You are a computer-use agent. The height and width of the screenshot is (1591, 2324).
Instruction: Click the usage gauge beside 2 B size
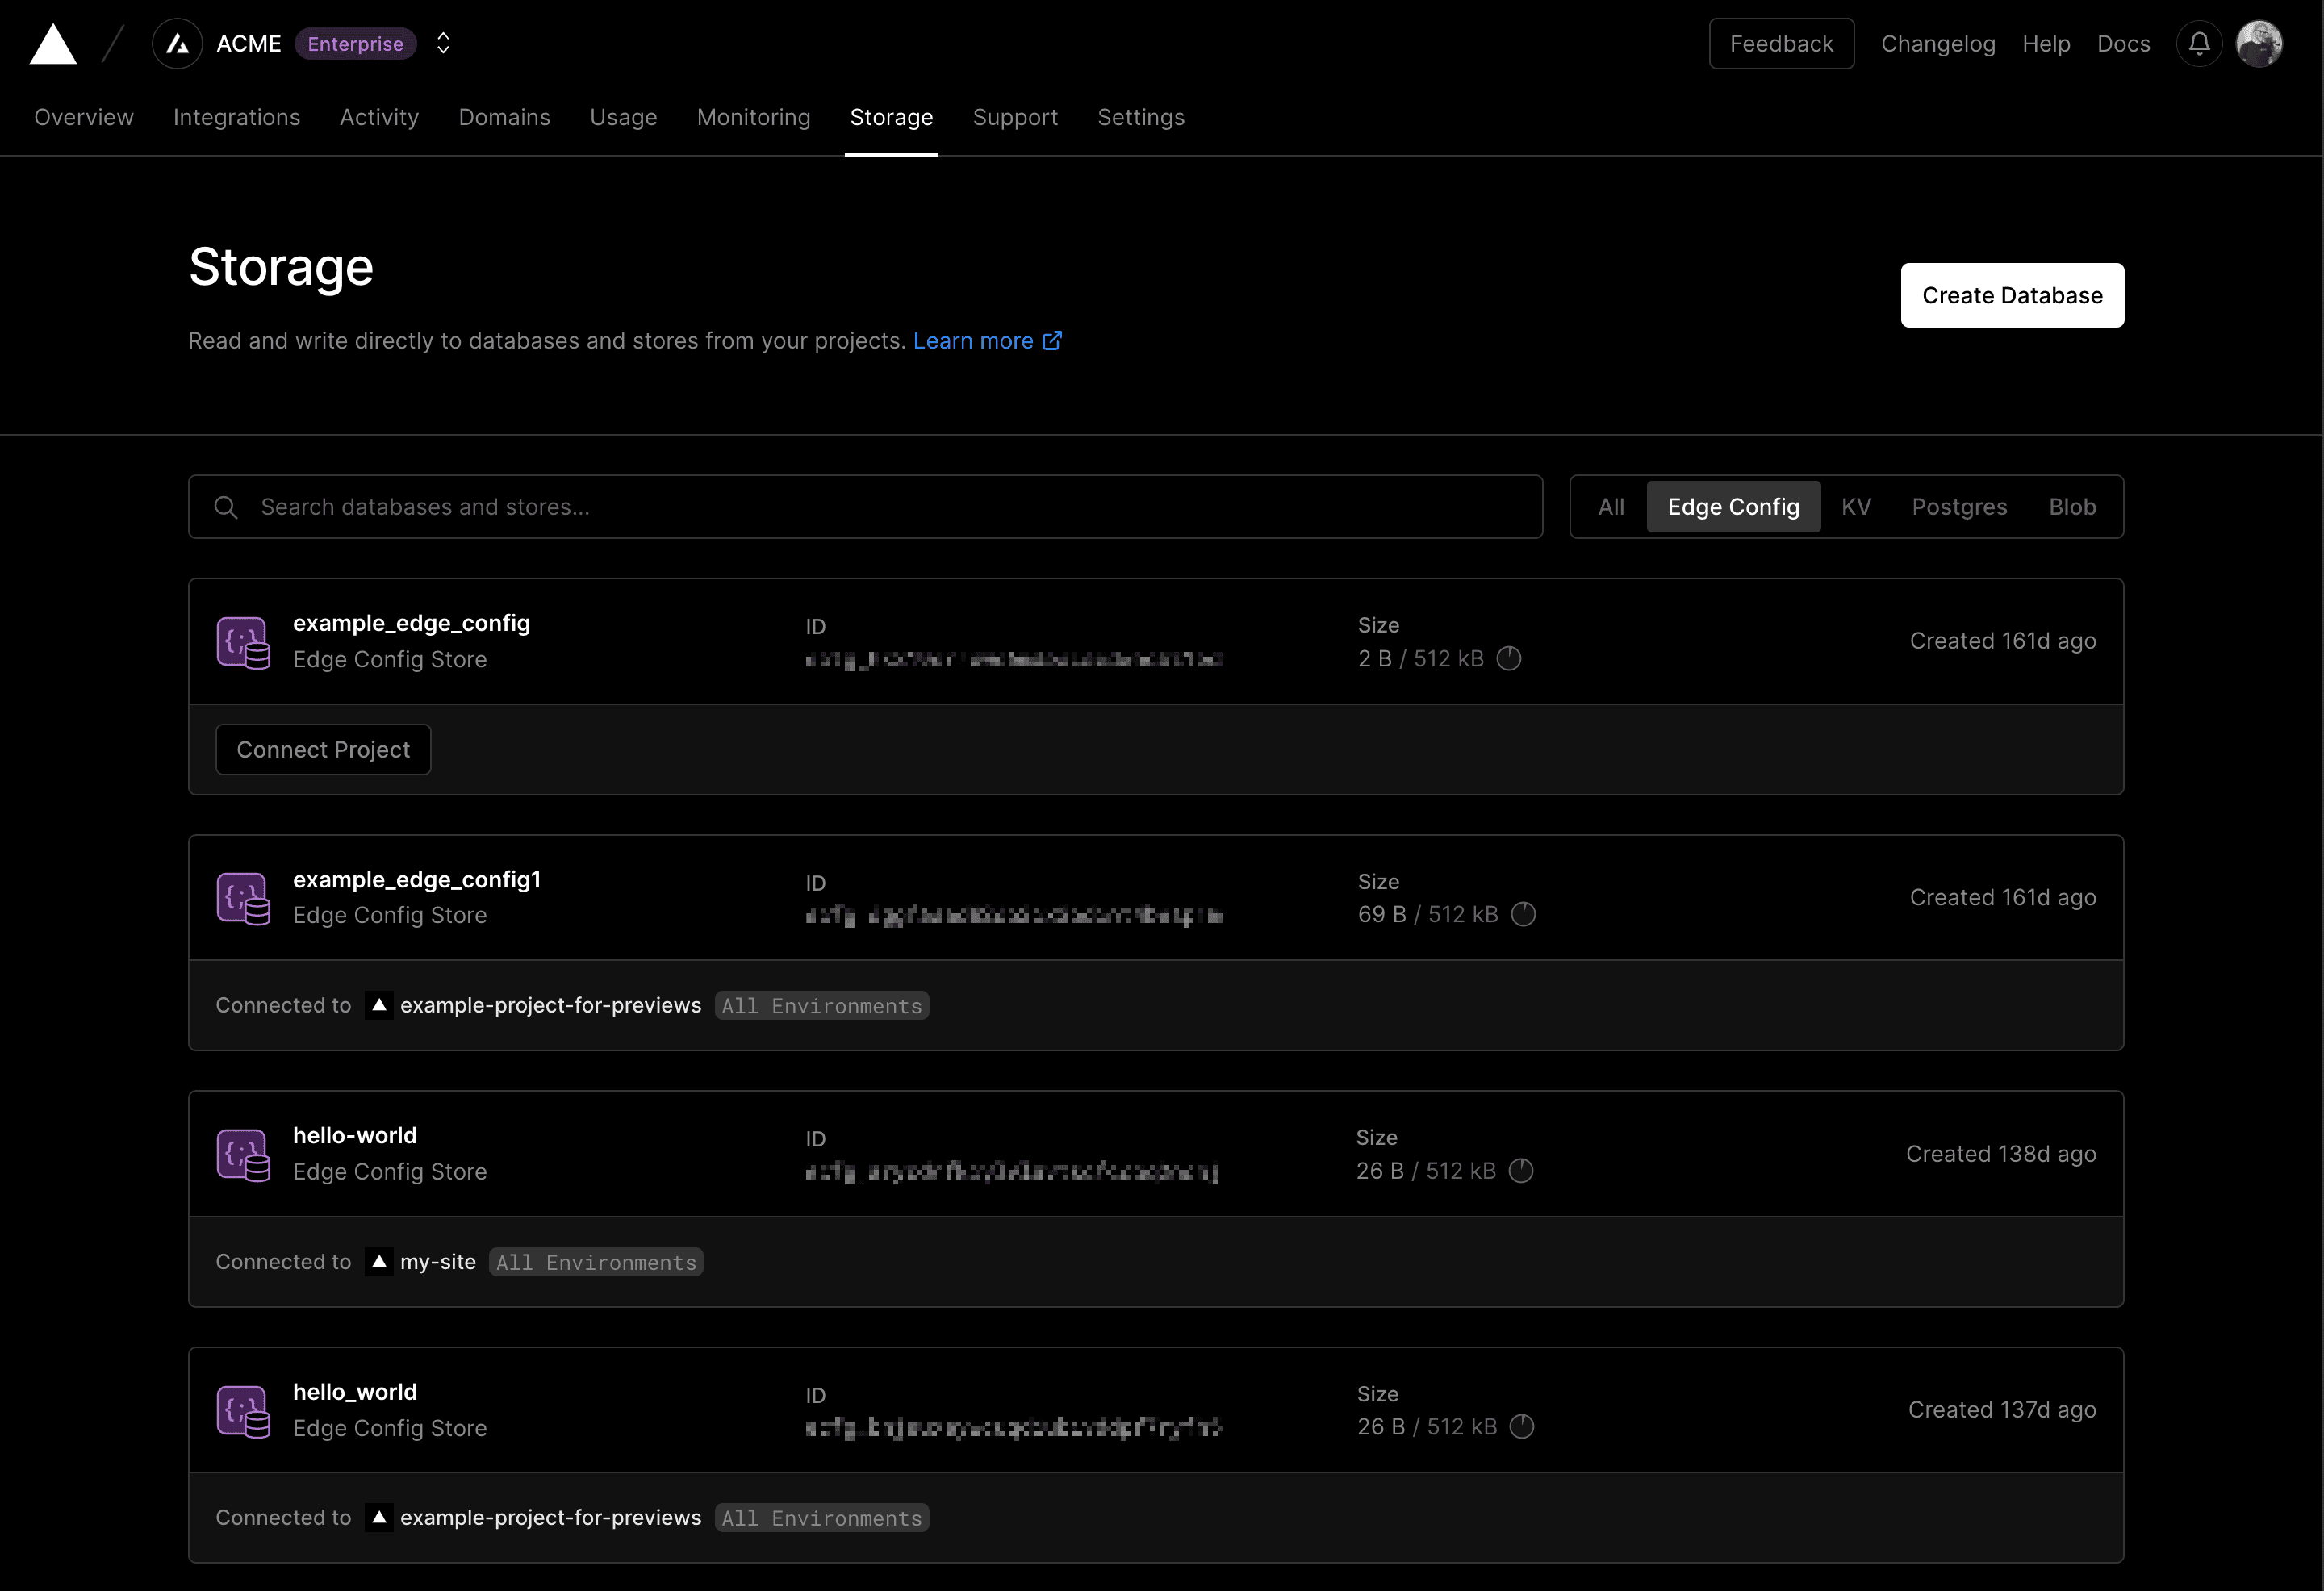[1508, 659]
